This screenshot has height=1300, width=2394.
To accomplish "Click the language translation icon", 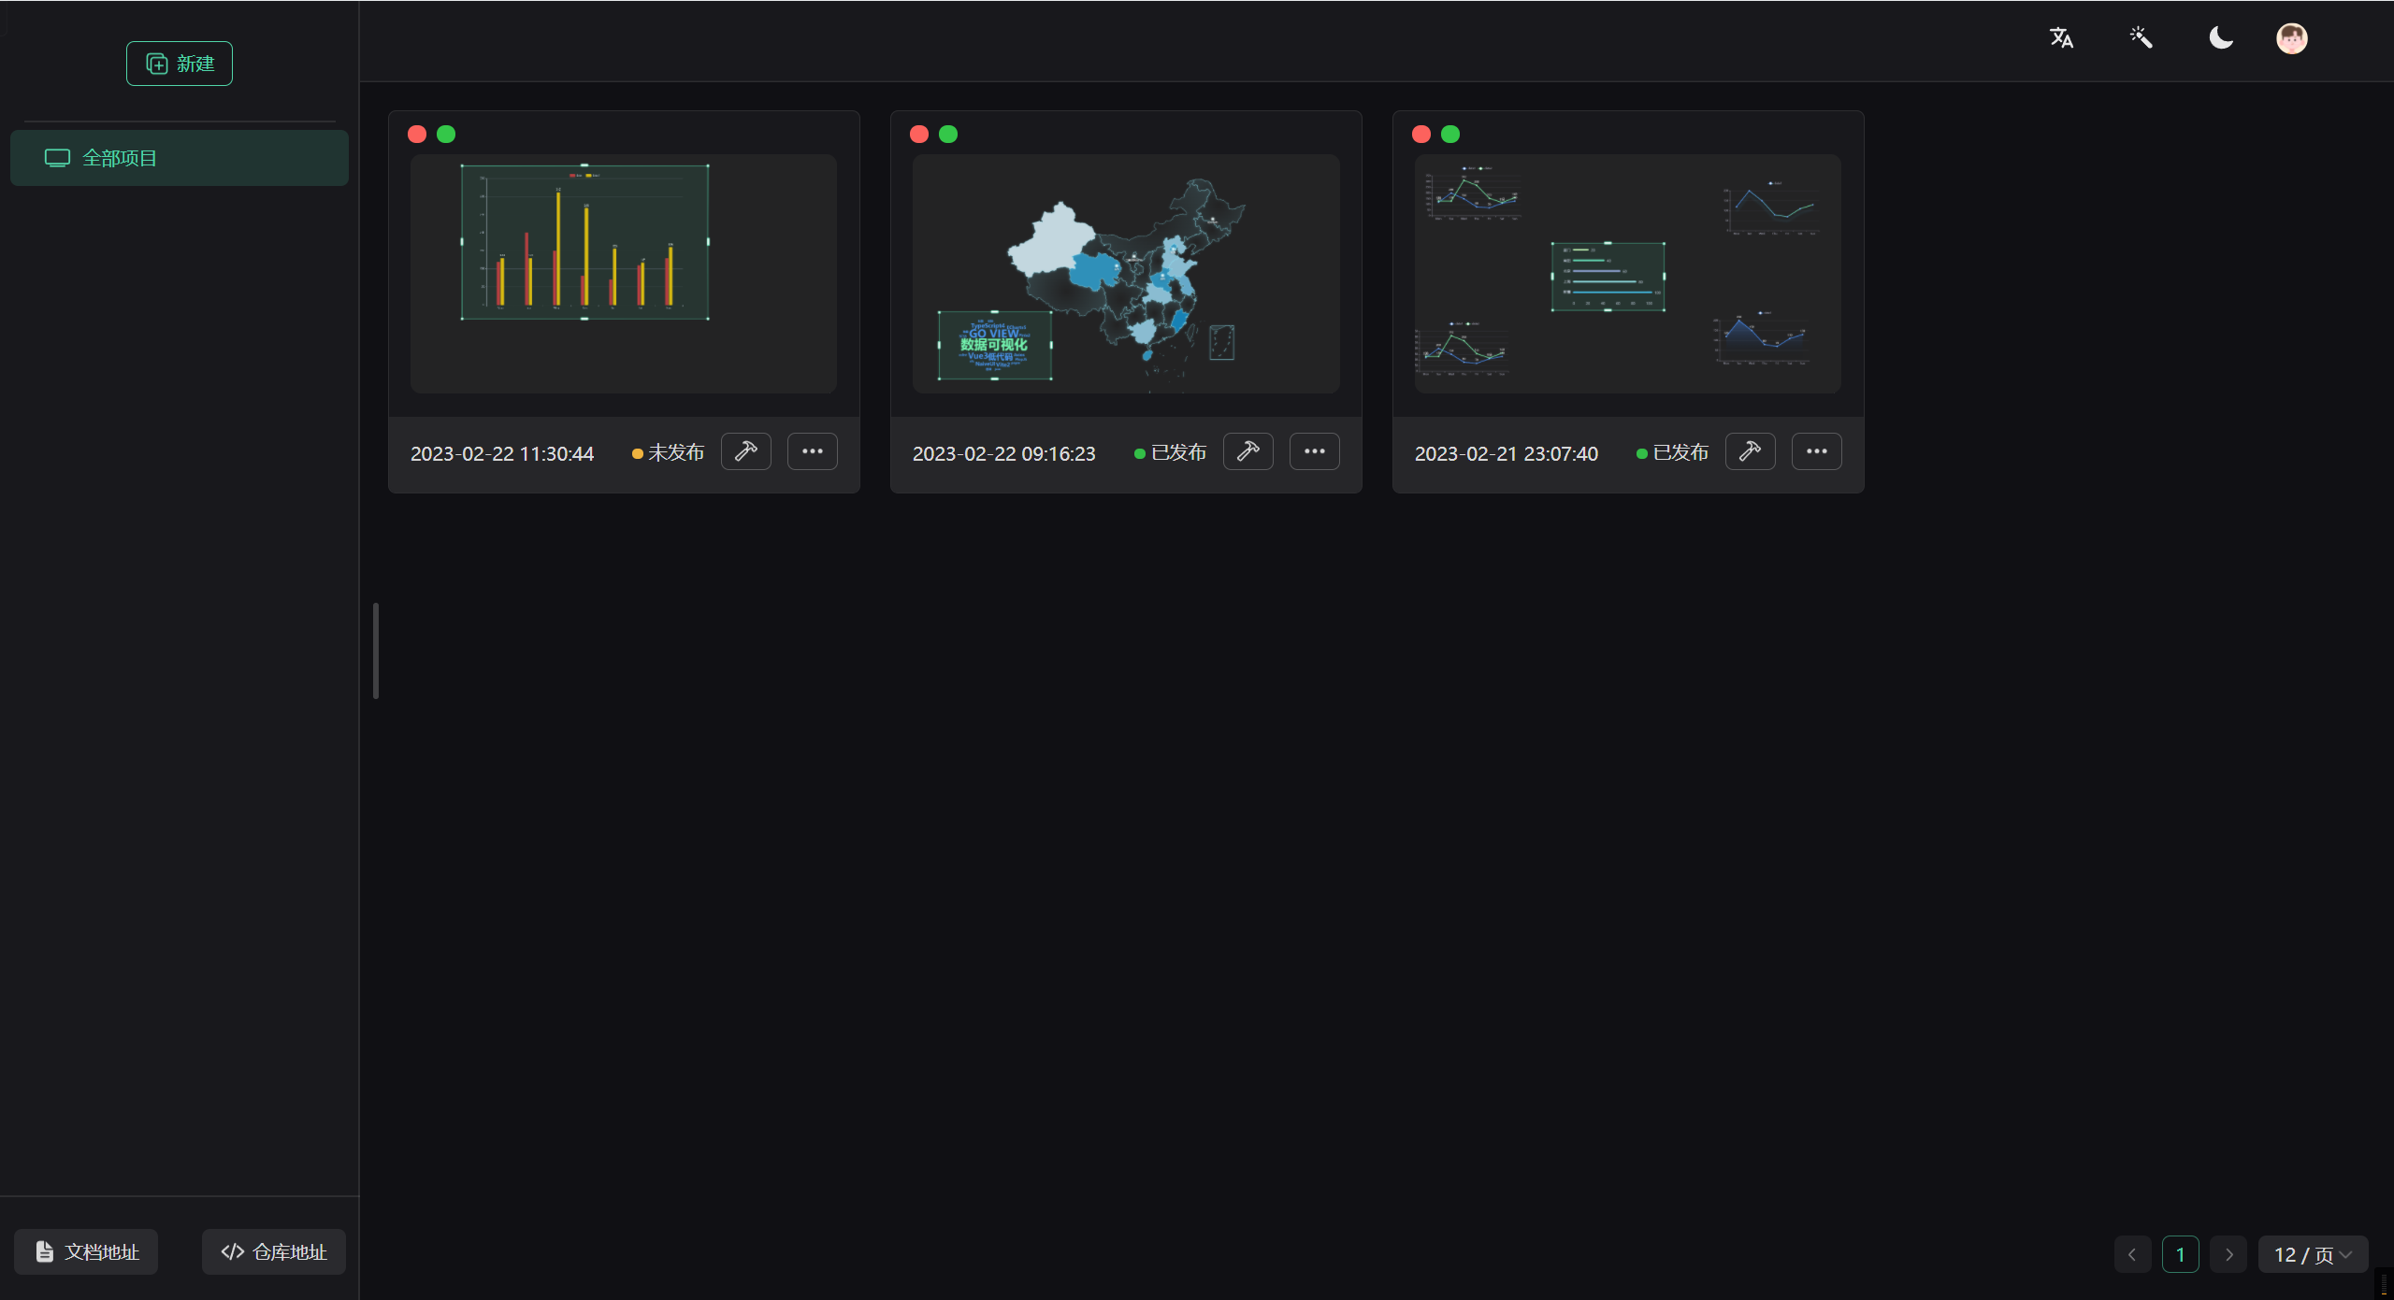I will click(2061, 38).
